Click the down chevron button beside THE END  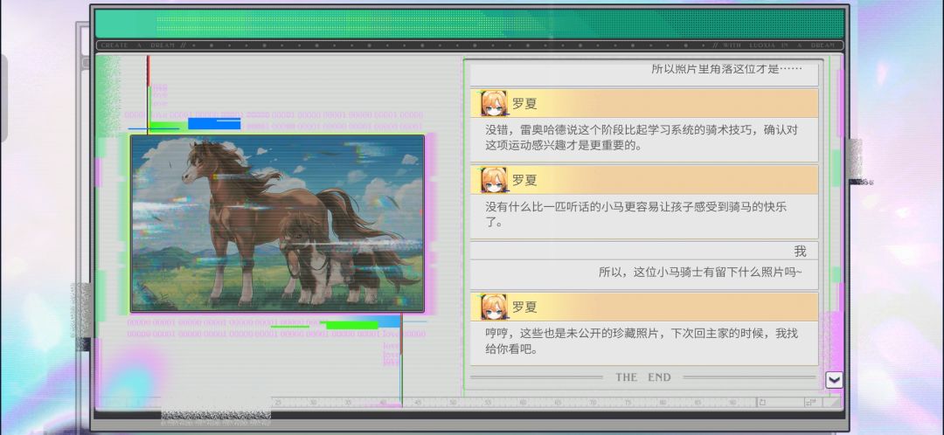pos(834,380)
